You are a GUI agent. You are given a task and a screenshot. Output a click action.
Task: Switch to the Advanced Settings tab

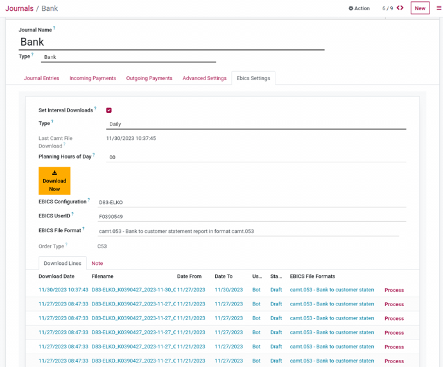pos(204,78)
